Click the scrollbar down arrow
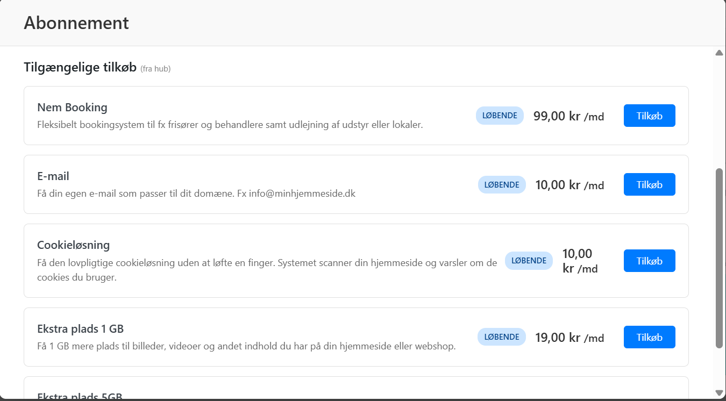 coord(719,393)
